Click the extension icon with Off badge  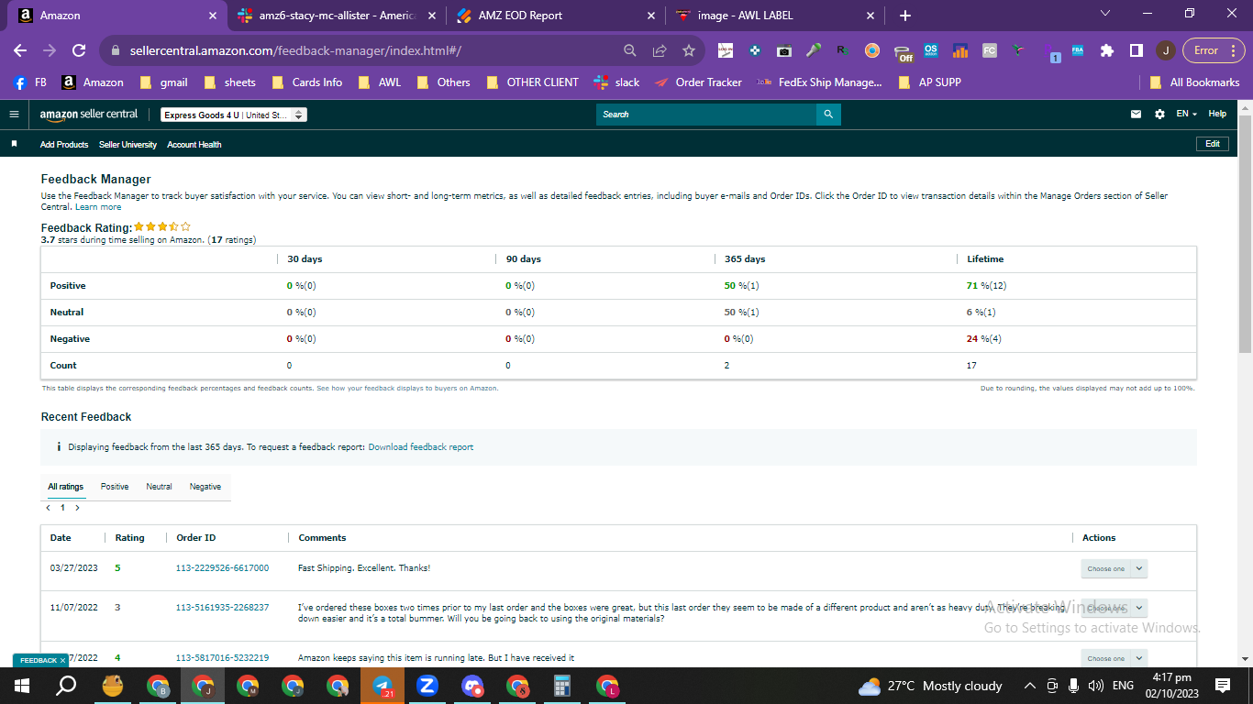(904, 52)
